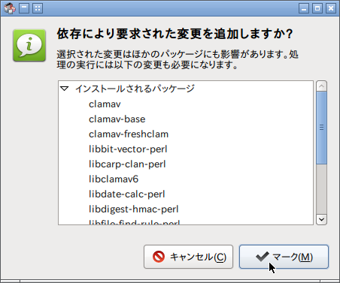Click the green info speech bubble icon
Viewport: 340px width, 283px height.
tap(29, 45)
